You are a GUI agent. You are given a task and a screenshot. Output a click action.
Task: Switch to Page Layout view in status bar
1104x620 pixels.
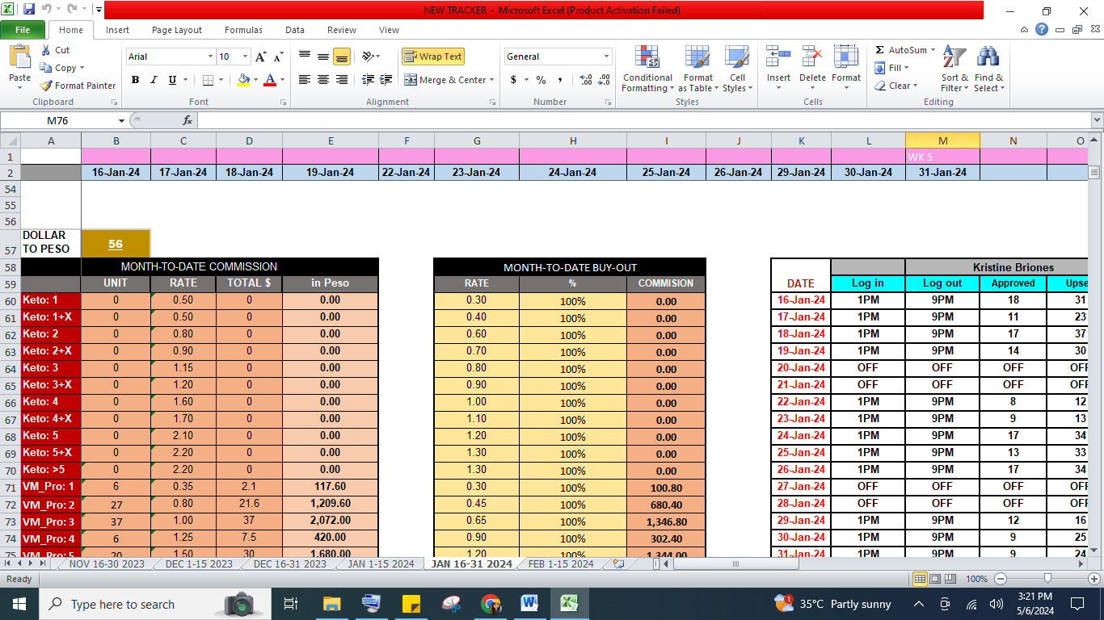(936, 579)
